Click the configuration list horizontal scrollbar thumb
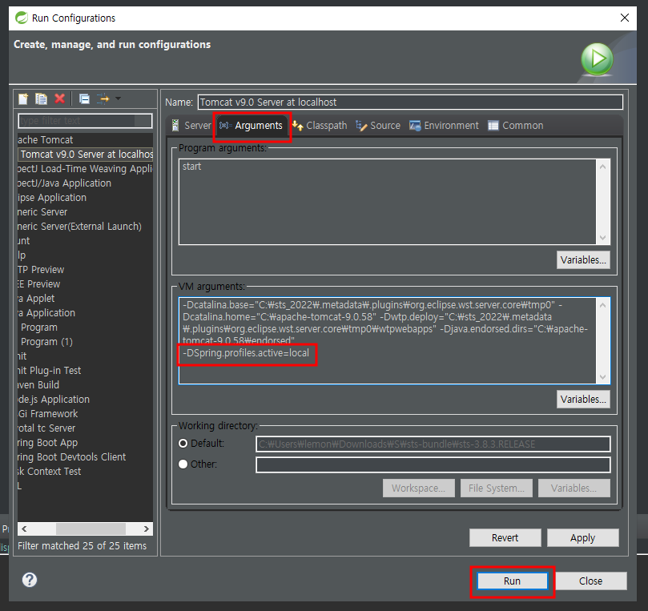The image size is (648, 611). tap(91, 529)
